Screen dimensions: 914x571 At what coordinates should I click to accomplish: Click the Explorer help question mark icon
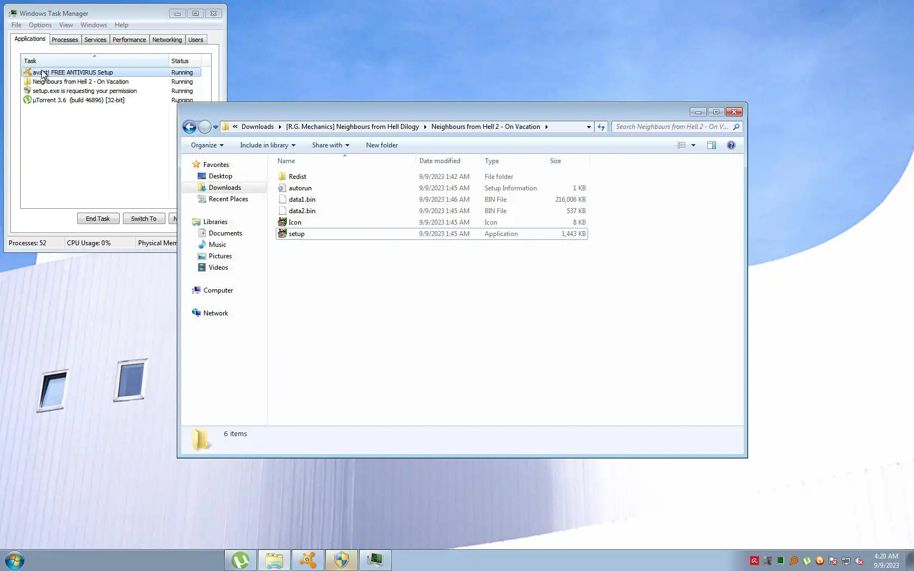(x=731, y=145)
